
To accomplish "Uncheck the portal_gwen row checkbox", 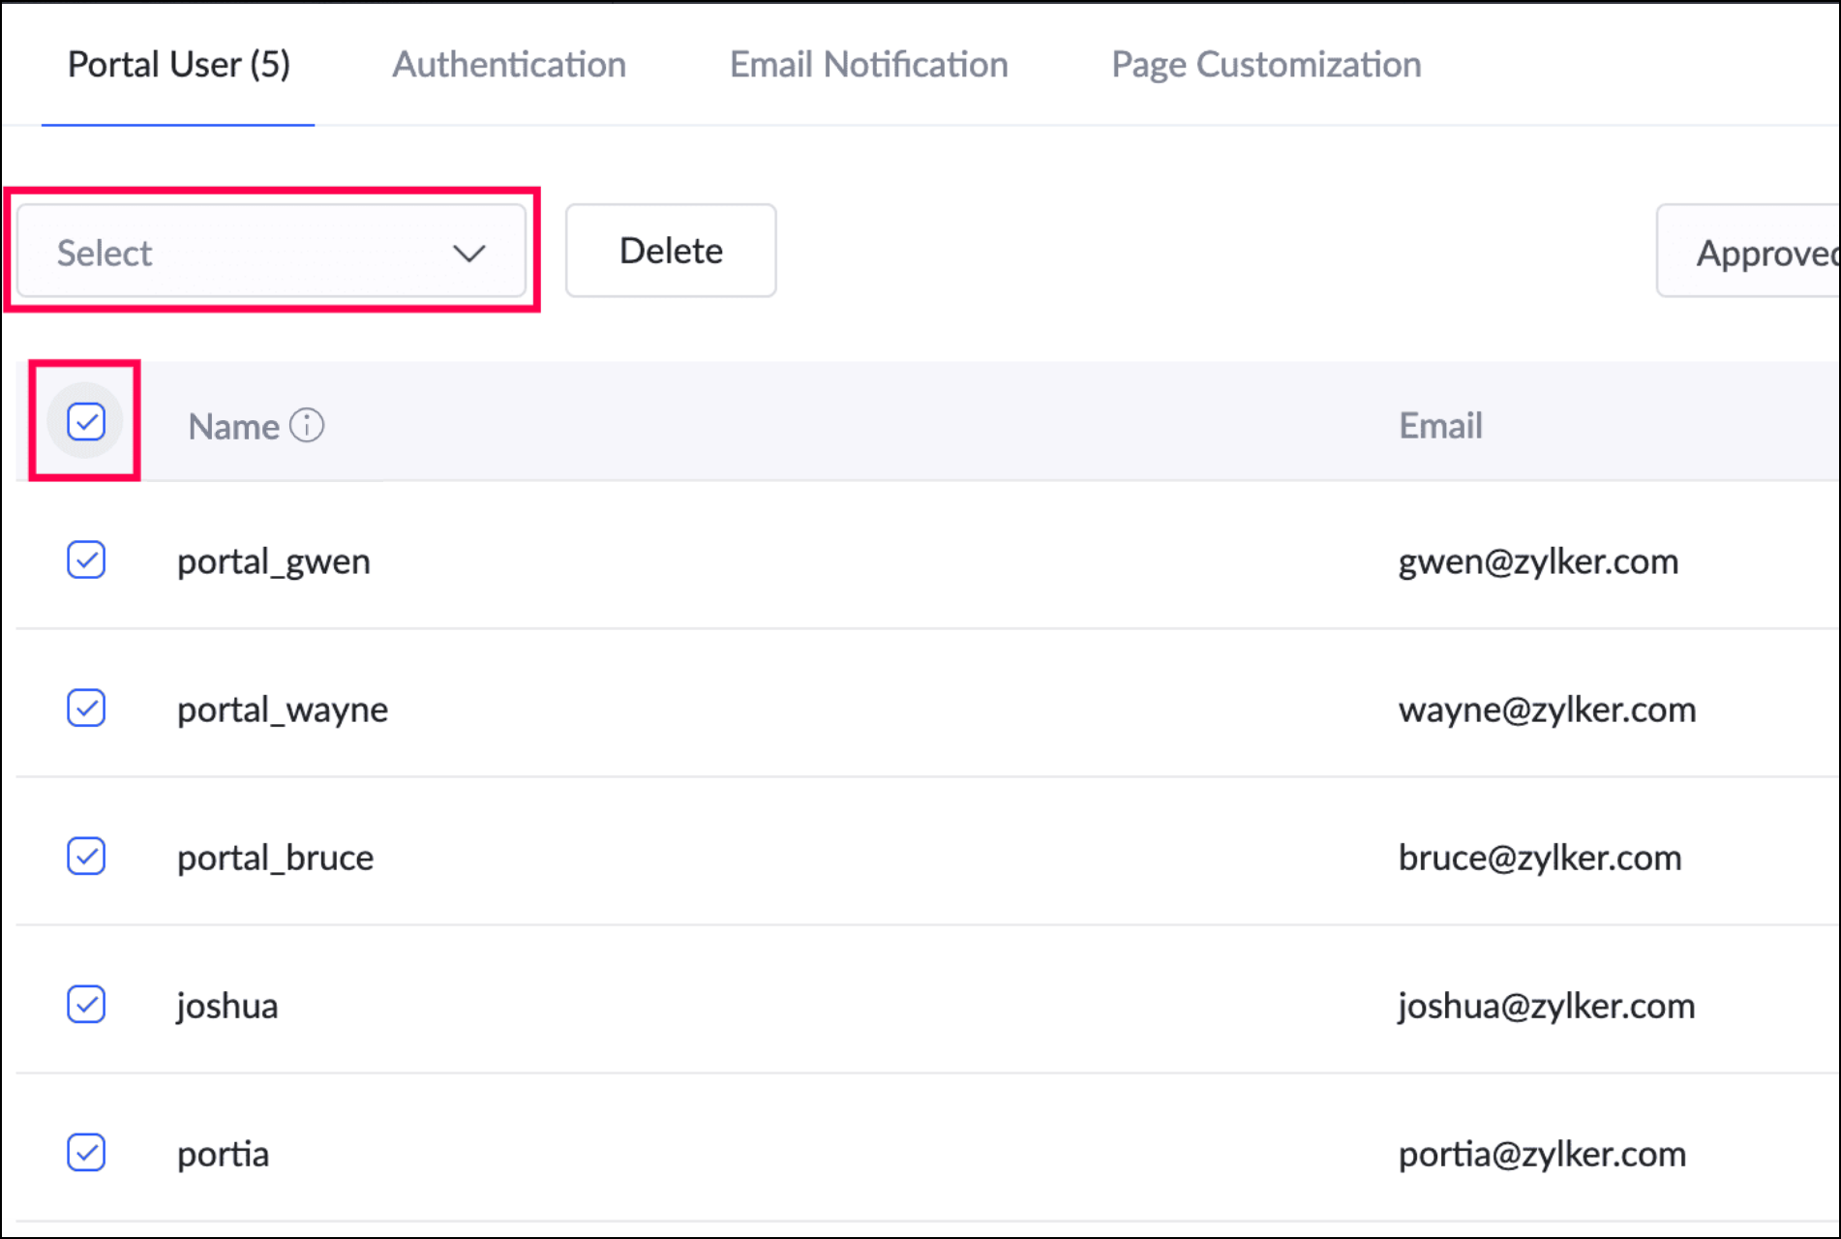I will tap(86, 560).
